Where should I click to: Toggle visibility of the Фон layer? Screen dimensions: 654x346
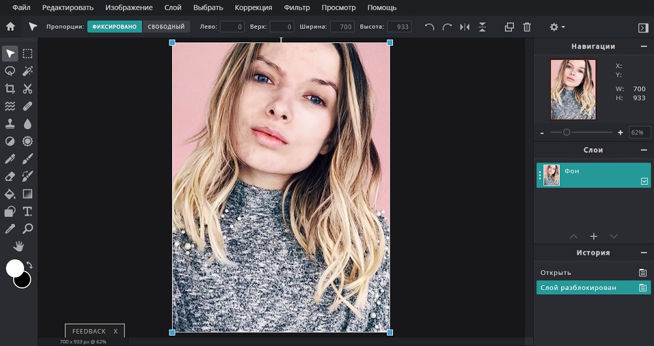(644, 181)
